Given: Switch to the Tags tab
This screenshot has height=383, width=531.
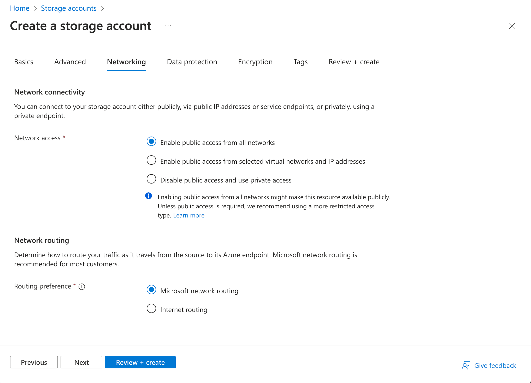Looking at the screenshot, I should pyautogui.click(x=300, y=62).
